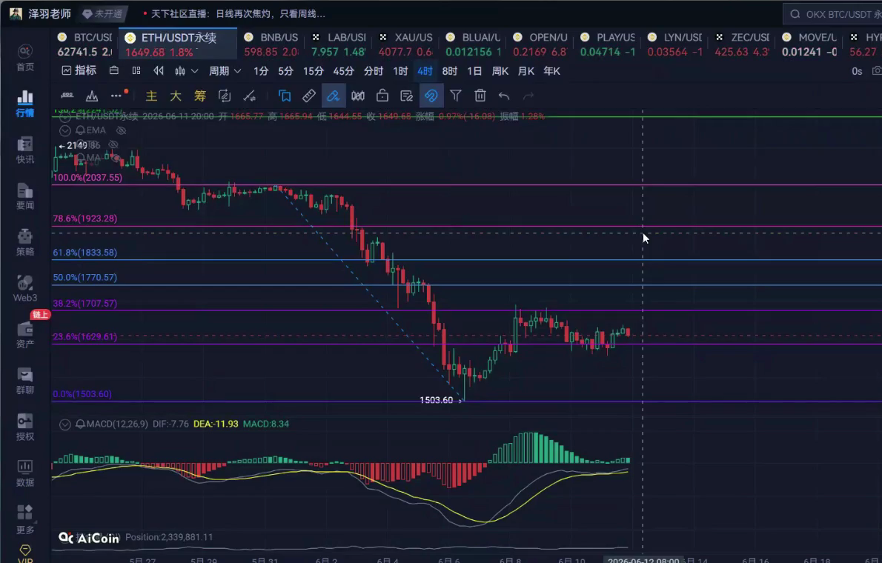
Task: Click the OKX BTC/USDT search field
Action: coord(834,14)
